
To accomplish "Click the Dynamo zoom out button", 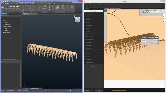I will 164,18.
